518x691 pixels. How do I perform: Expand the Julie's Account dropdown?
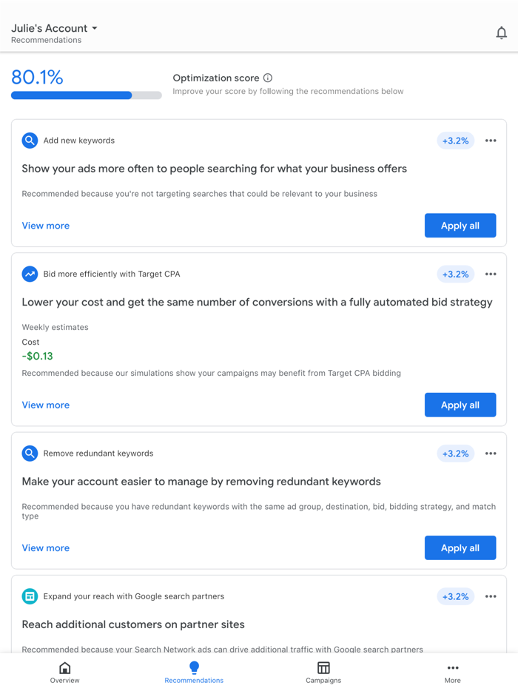click(95, 28)
